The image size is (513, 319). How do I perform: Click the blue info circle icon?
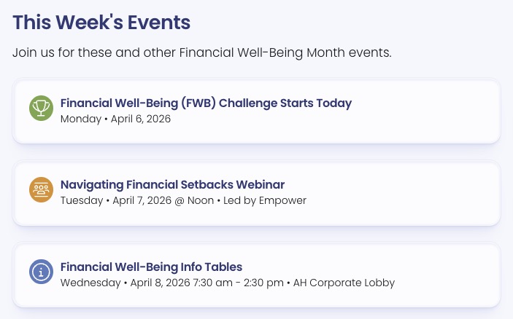41,272
